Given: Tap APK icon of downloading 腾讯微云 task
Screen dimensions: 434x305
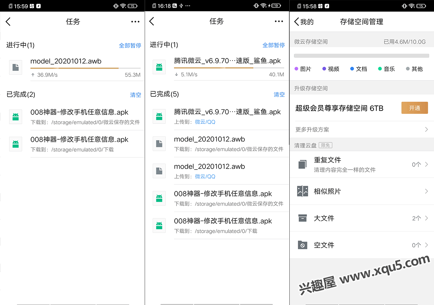Looking at the screenshot, I should (159, 67).
